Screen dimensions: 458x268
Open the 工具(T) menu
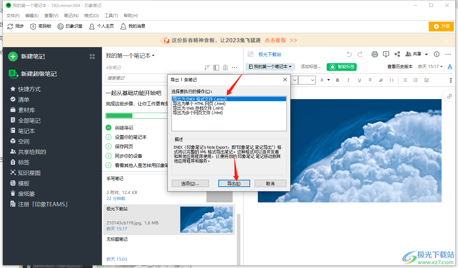(111, 16)
